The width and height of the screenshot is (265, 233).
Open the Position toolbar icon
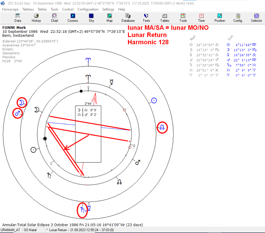pyautogui.click(x=220, y=18)
